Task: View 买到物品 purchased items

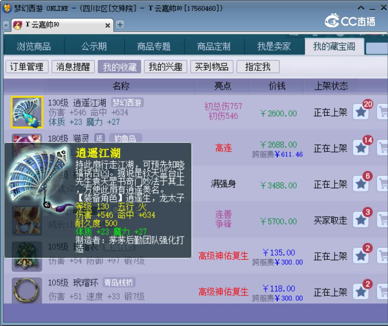Action: pos(212,67)
